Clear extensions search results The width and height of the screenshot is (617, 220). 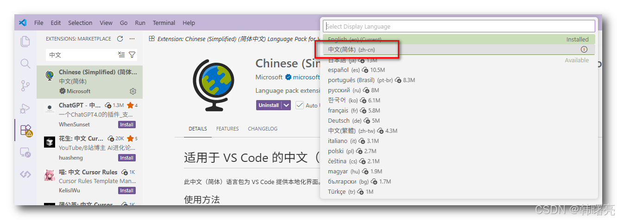(x=121, y=55)
